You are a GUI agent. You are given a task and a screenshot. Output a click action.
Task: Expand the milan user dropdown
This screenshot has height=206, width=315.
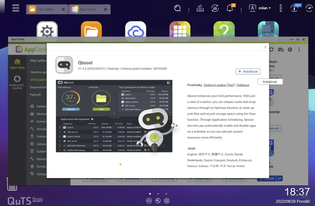coord(260,8)
